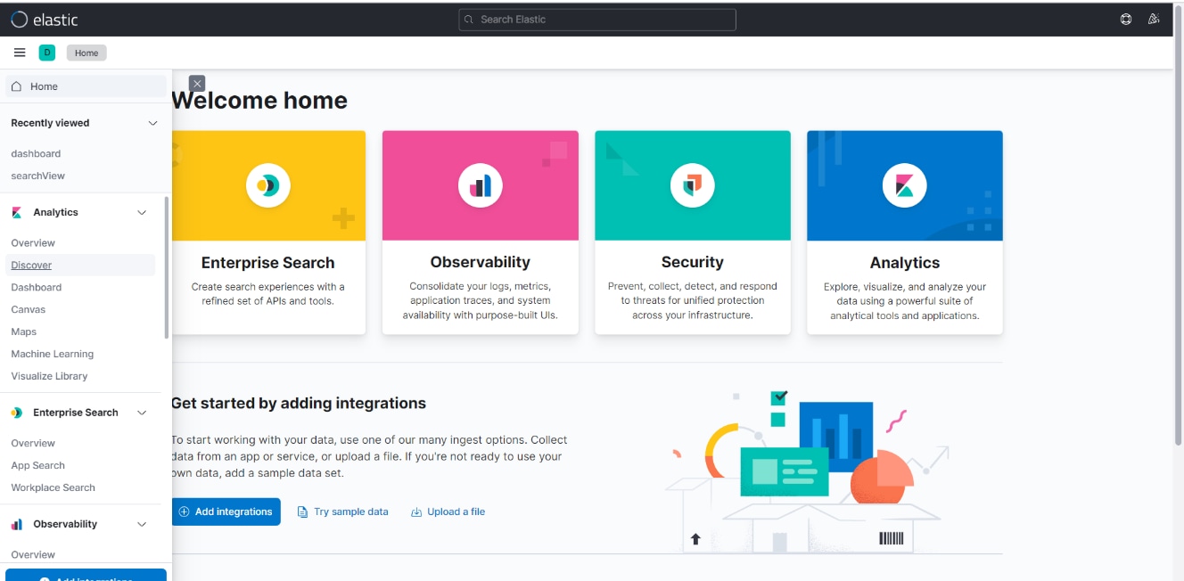Click the Analytics section header label
This screenshot has width=1184, height=581.
coord(56,212)
